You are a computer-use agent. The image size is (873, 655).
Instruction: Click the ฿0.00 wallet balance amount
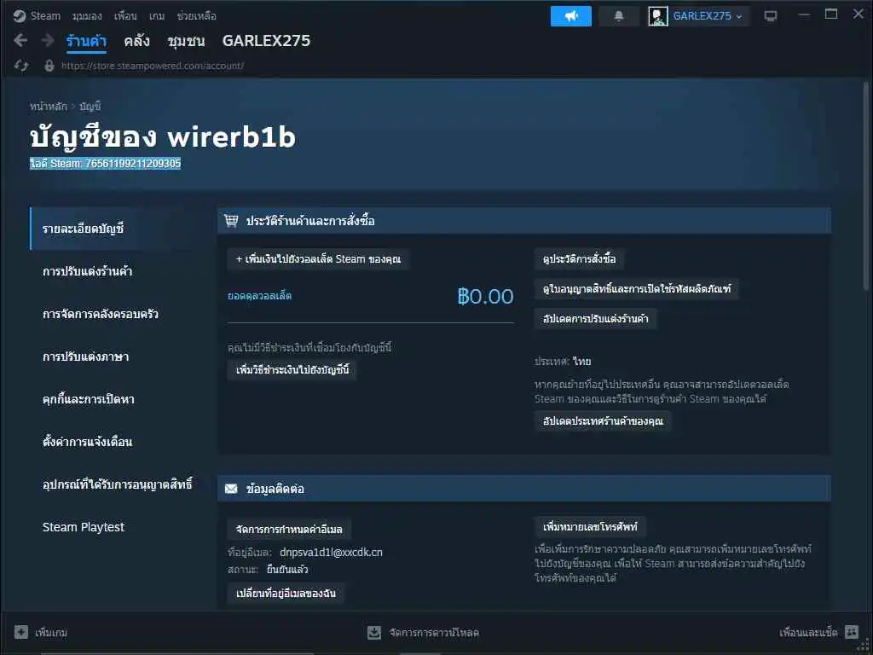(x=485, y=296)
